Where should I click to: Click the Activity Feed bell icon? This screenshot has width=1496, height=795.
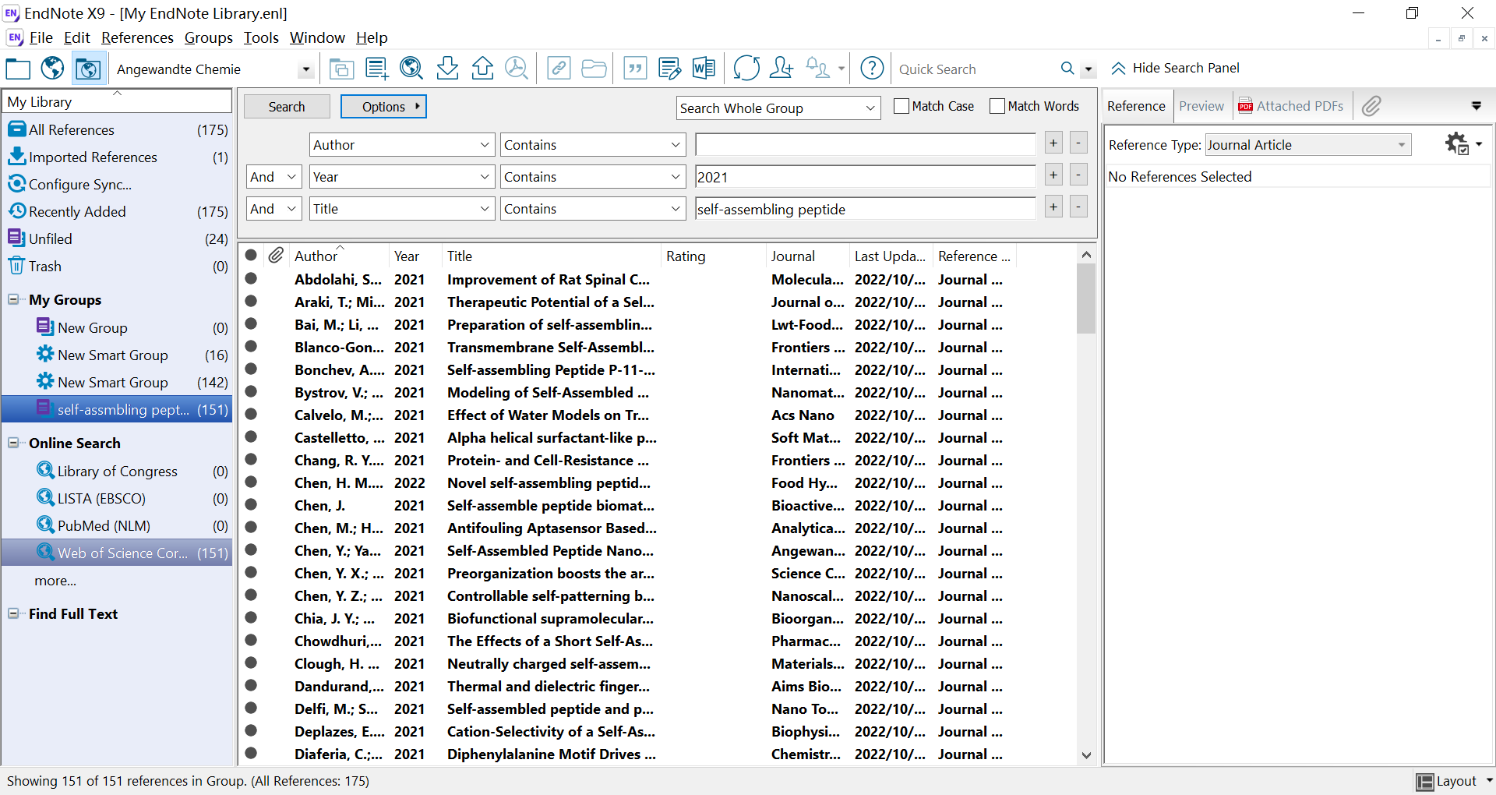(817, 69)
